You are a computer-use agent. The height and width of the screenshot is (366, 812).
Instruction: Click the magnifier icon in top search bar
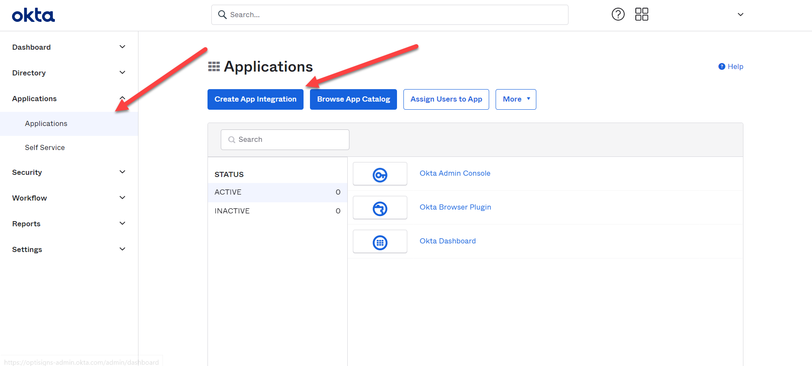point(222,15)
